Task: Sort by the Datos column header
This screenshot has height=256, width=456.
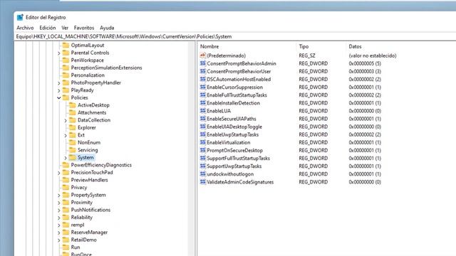Action: (x=355, y=46)
